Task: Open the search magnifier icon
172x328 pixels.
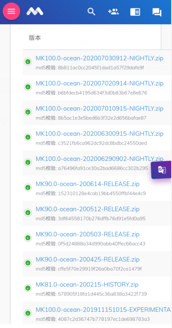Action: tap(91, 12)
